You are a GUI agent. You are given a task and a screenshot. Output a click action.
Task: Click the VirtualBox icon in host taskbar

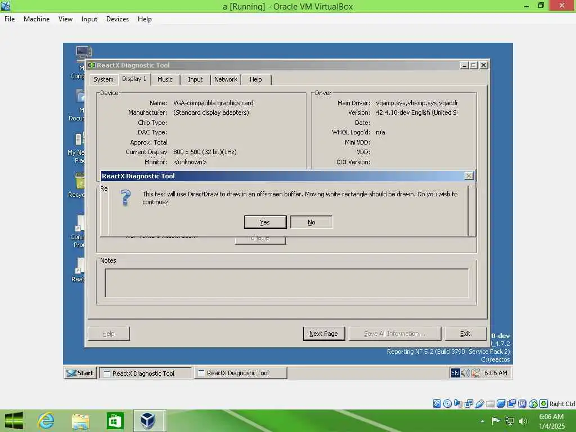148,421
